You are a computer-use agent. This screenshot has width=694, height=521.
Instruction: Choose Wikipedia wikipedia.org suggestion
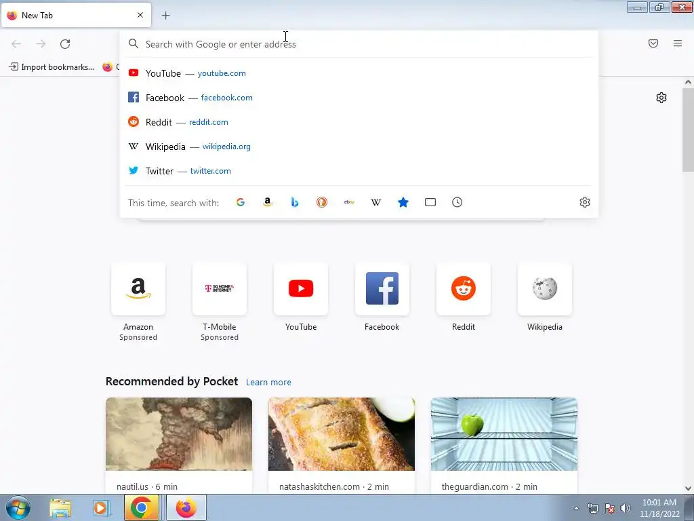pos(359,147)
